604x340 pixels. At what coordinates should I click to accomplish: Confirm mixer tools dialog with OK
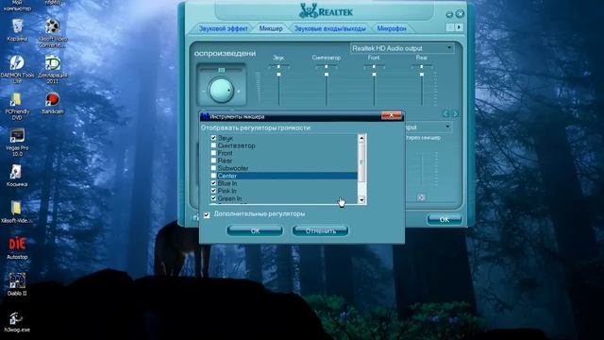click(255, 230)
